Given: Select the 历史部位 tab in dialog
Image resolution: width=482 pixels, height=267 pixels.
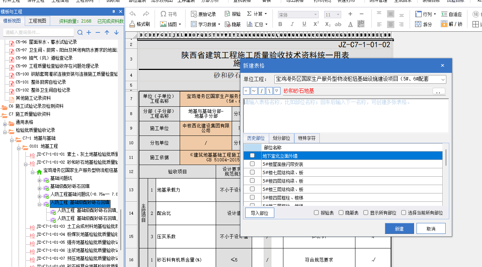Looking at the screenshot, I should 256,138.
